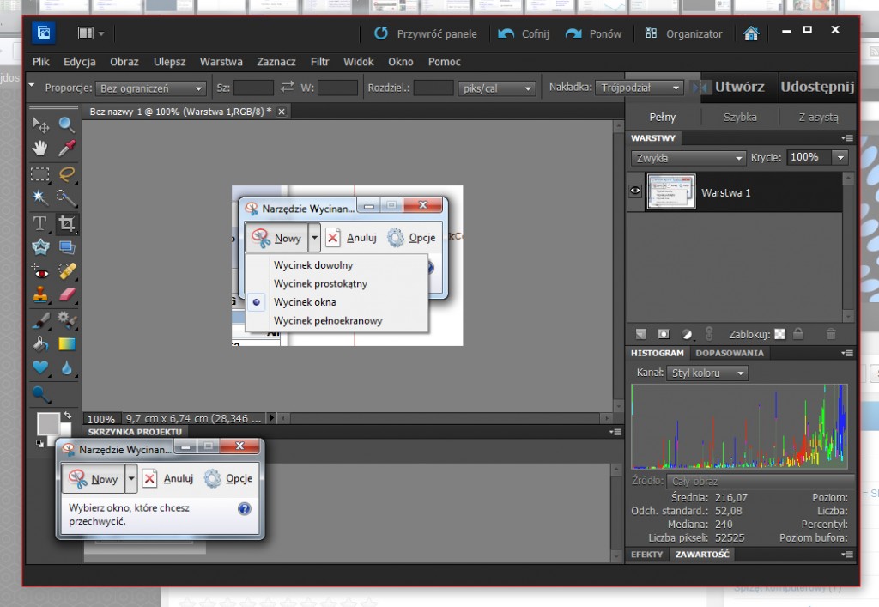
Task: Click Przywróć panele button
Action: (x=426, y=33)
